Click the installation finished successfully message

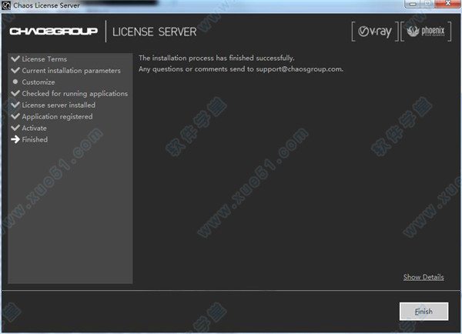(x=216, y=58)
